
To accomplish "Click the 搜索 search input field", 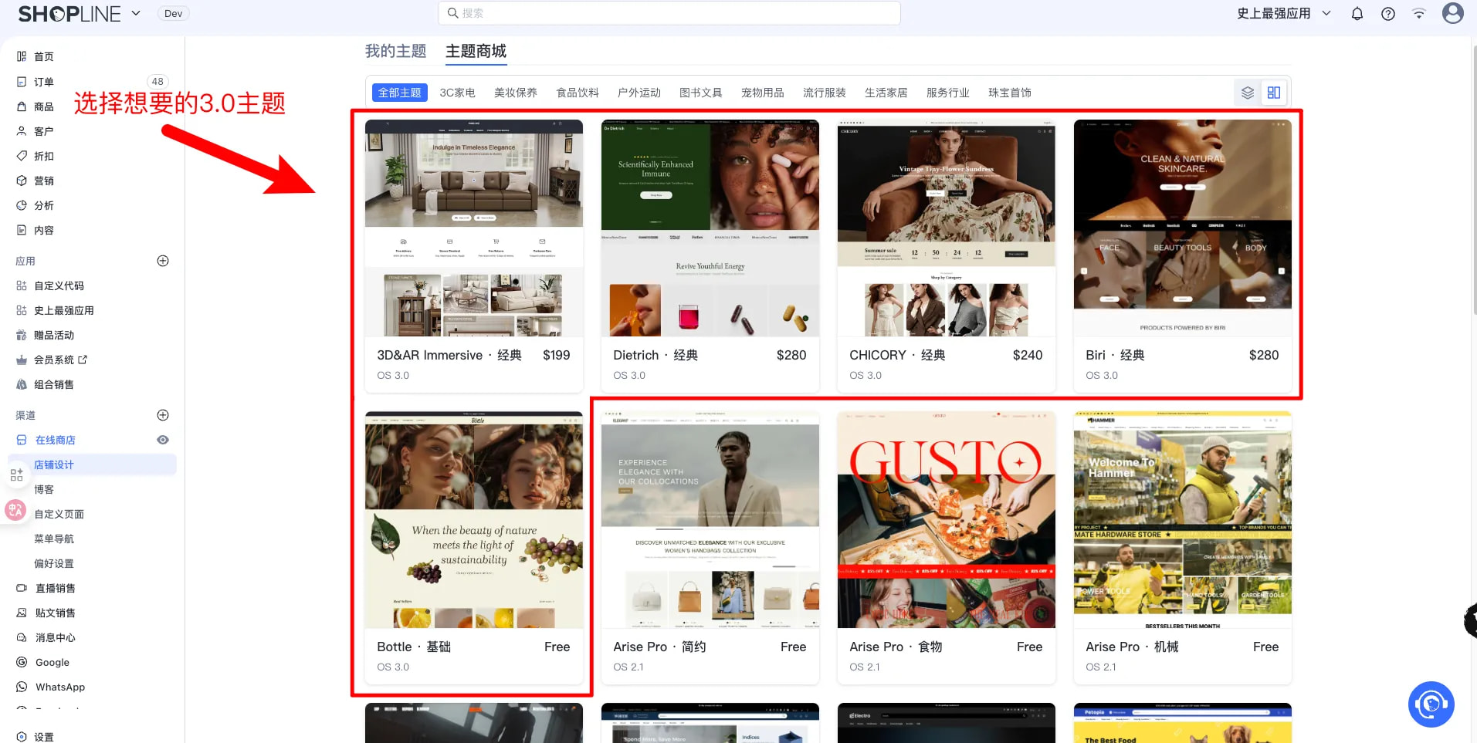I will (669, 13).
